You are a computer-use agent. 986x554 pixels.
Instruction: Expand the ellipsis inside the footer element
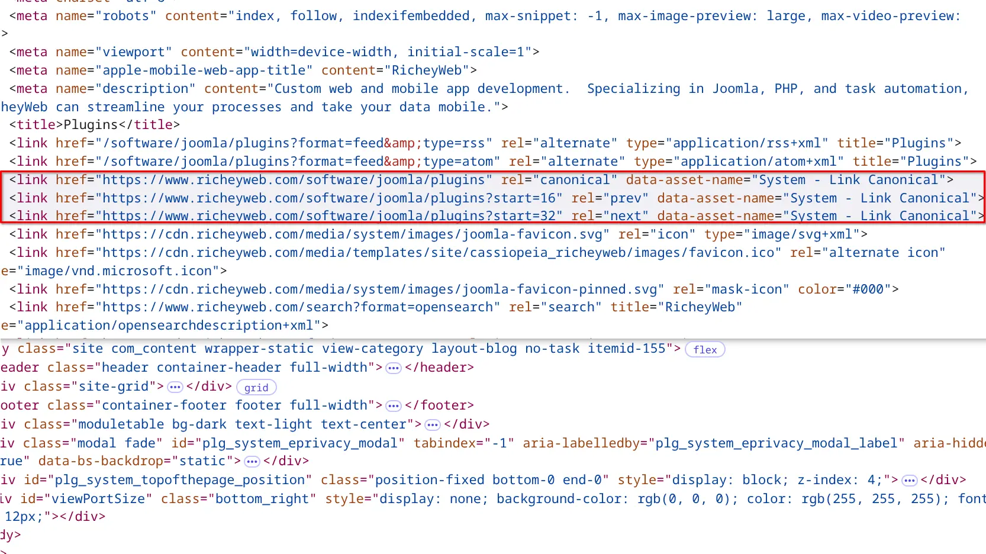point(393,406)
